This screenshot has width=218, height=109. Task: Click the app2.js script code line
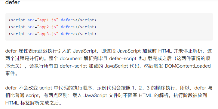coord(52,27)
